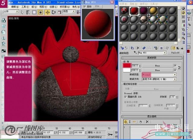Screen dimensions: 193x140
Task: Toggle Extrapolate checkbox under distance blend
Action: 177,109
